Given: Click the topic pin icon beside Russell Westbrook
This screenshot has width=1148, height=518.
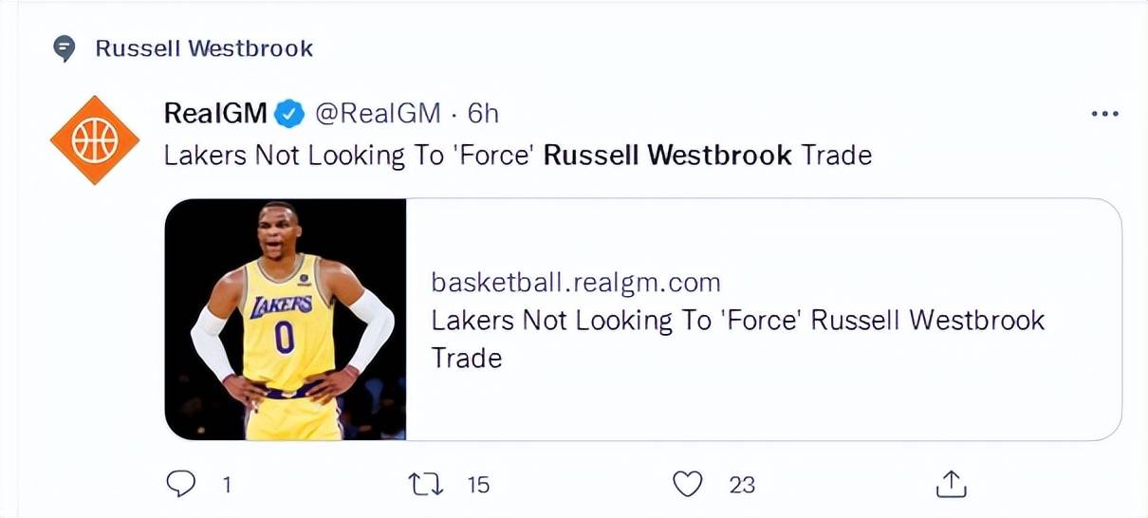Looking at the screenshot, I should 64,48.
